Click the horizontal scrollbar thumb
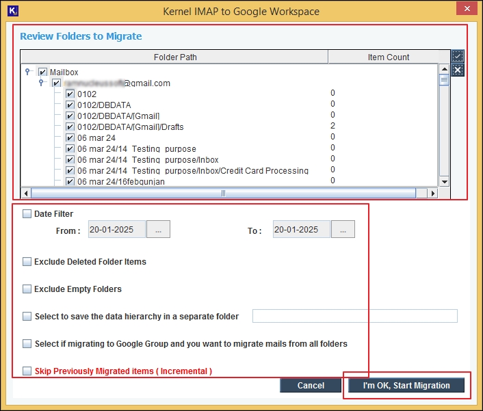The height and width of the screenshot is (411, 483). pos(223,194)
